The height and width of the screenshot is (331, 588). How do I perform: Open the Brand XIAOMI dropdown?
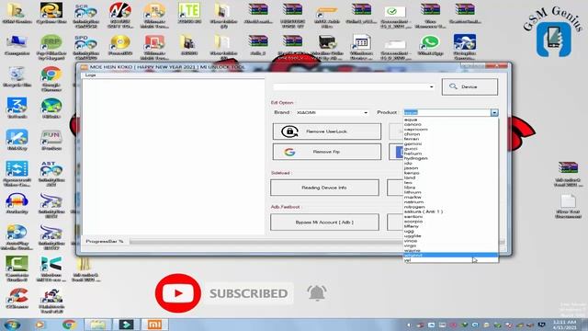pyautogui.click(x=332, y=112)
